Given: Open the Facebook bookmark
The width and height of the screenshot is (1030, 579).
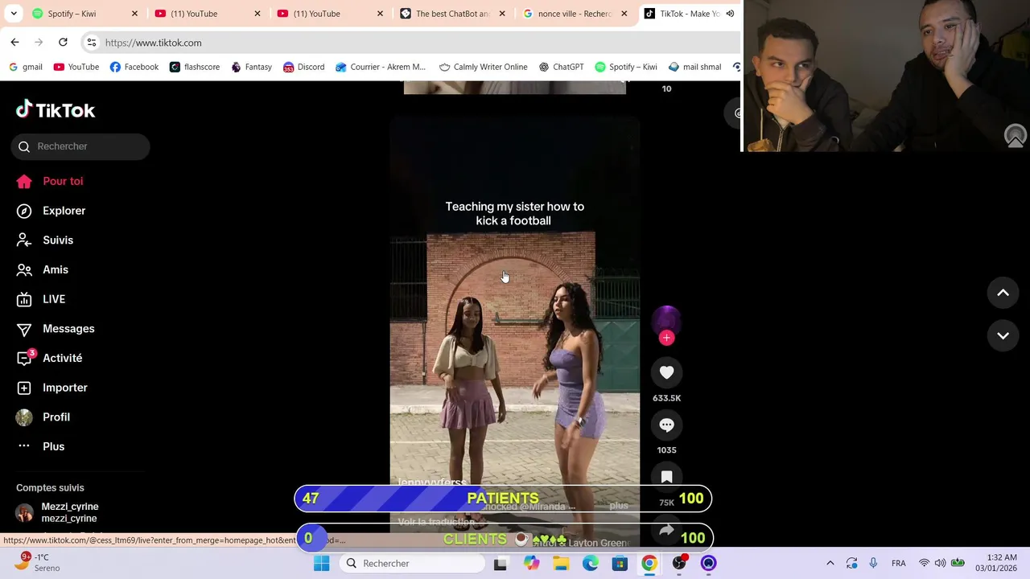Looking at the screenshot, I should point(134,67).
